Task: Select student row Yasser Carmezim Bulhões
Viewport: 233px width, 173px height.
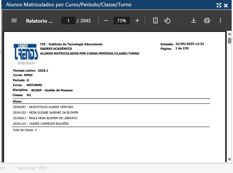Action: pos(40,124)
